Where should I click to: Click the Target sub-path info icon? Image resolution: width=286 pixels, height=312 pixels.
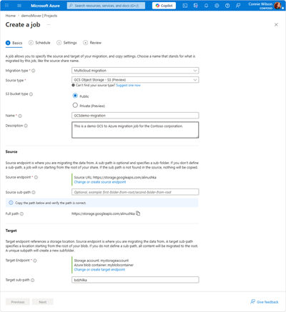coord(33,280)
